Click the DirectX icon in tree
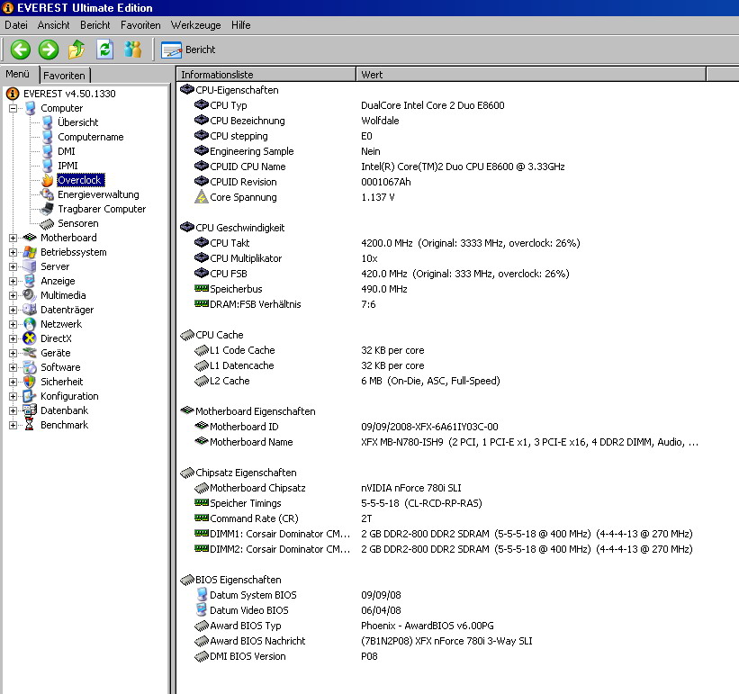The width and height of the screenshot is (739, 694). (x=29, y=338)
